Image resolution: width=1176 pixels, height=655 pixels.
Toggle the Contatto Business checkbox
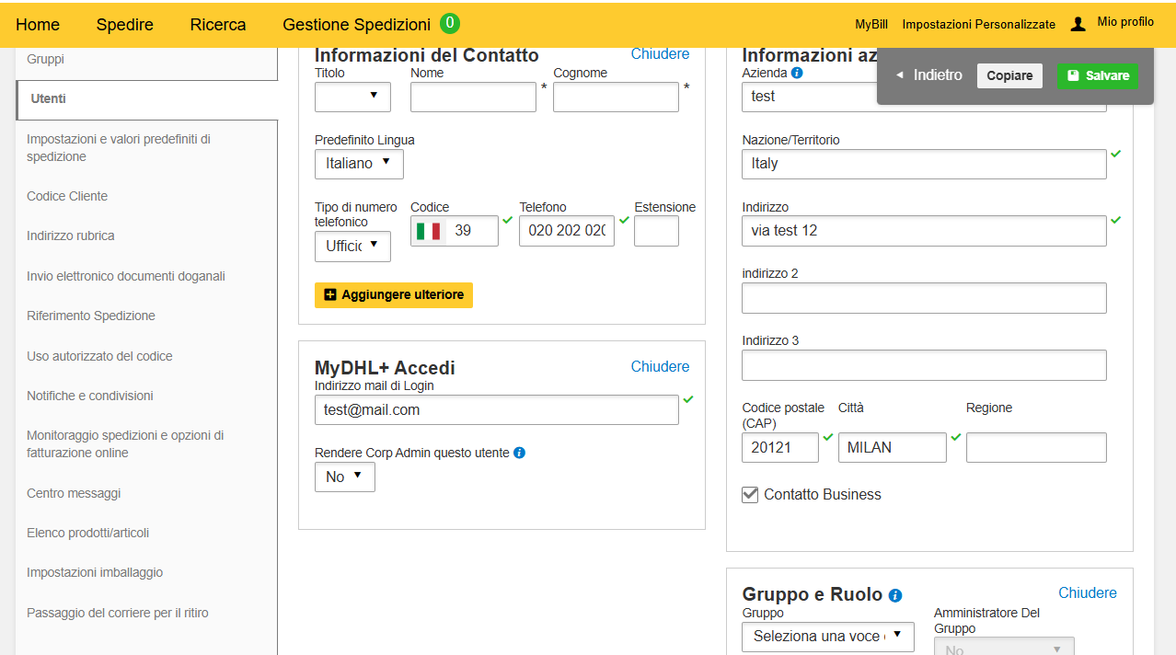(750, 495)
